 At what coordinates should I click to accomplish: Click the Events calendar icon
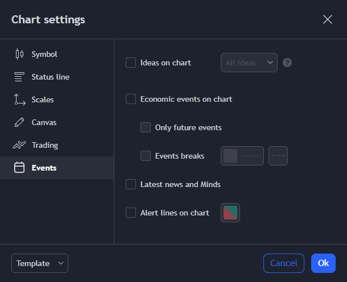pyautogui.click(x=19, y=168)
